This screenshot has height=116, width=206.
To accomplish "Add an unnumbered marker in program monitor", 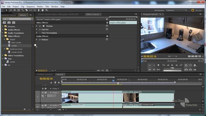I will point(158,65).
